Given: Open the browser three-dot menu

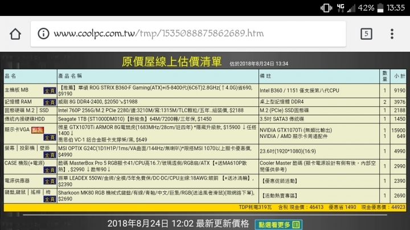Looking at the screenshot, I should pos(392,34).
